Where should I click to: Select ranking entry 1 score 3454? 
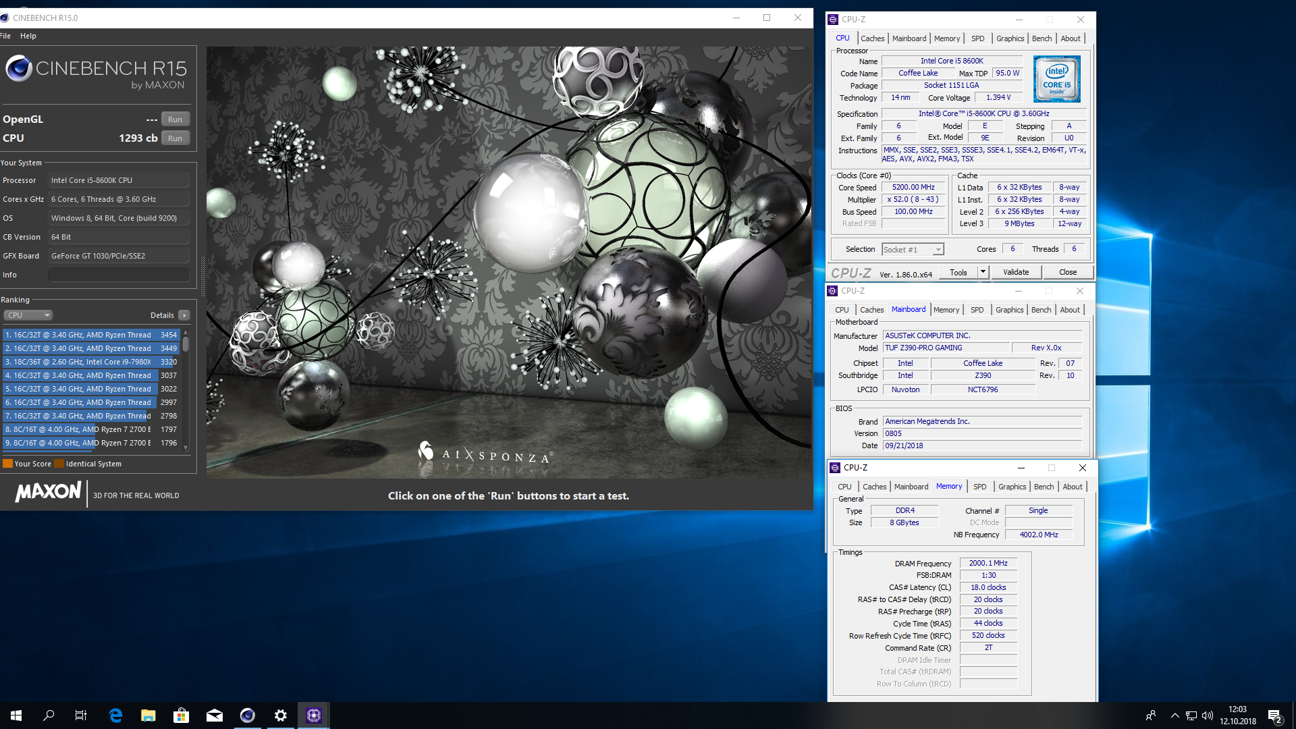(91, 335)
